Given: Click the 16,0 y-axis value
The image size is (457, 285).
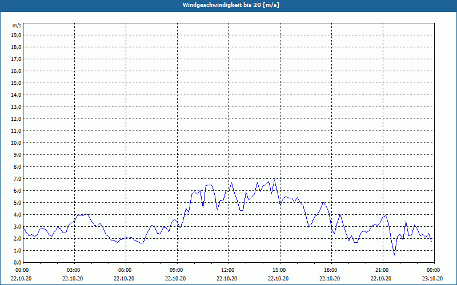Looking at the screenshot, I should point(17,71).
